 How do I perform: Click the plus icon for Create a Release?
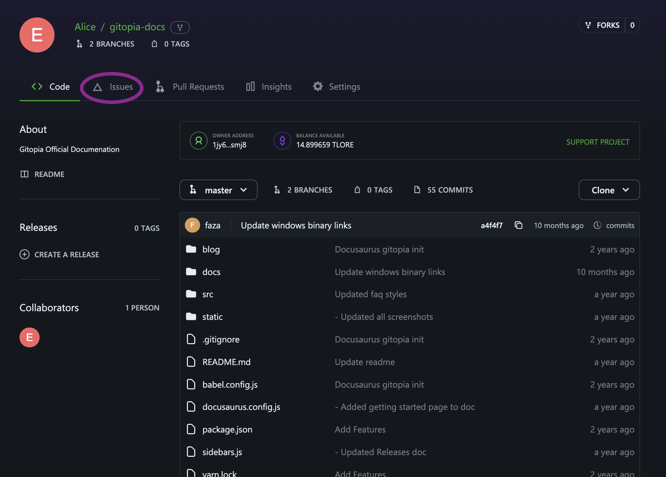(24, 254)
